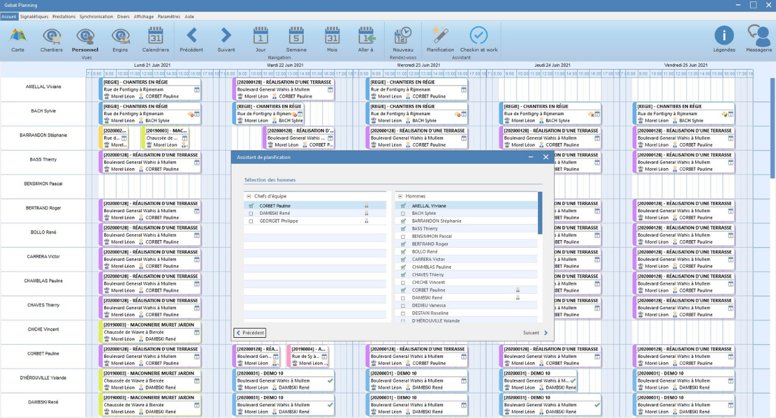Create a Nouveau rendez-vous
This screenshot has height=418, width=776.
[403, 38]
